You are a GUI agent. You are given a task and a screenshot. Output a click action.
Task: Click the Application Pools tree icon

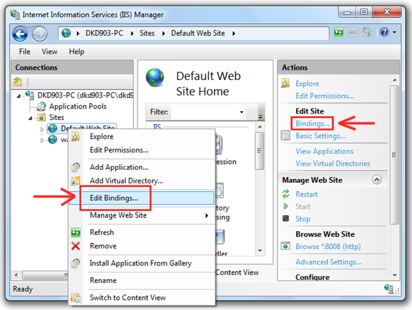[42, 107]
